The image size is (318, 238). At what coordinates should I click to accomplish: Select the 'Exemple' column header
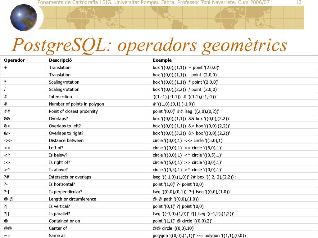point(162,60)
